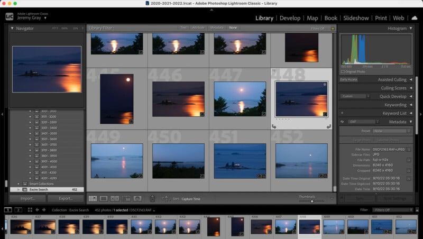Open second window display button 2
The image size is (423, 239).
(18, 209)
